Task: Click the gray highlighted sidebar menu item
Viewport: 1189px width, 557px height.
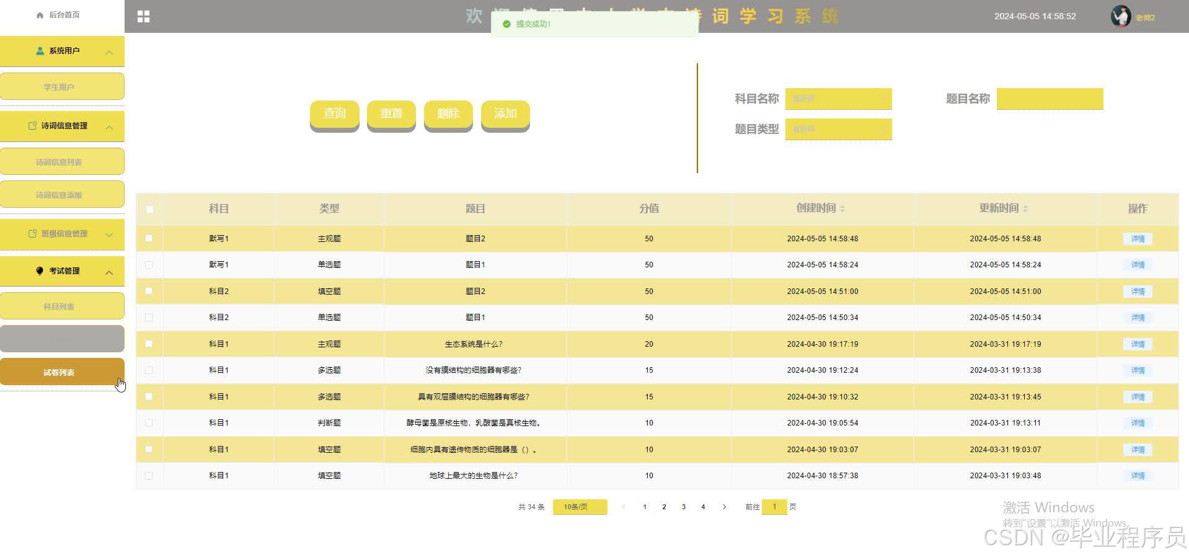Action: pyautogui.click(x=62, y=339)
